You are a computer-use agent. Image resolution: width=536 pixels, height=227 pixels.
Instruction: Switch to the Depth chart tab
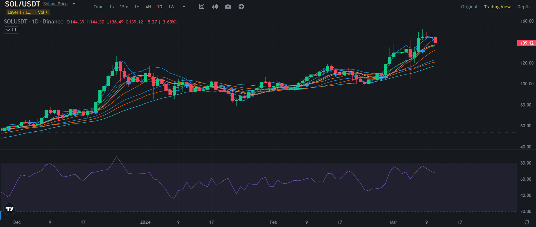click(x=523, y=7)
